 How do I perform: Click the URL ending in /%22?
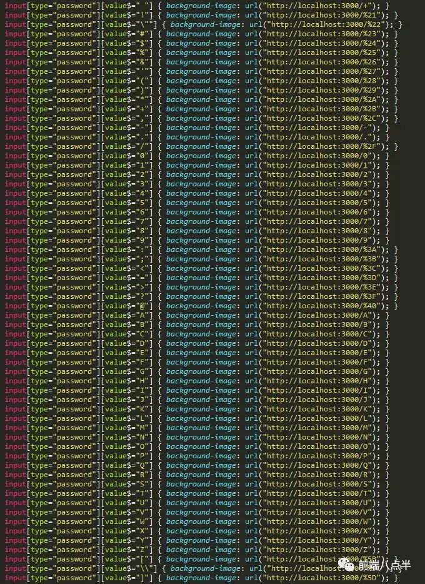(325, 24)
